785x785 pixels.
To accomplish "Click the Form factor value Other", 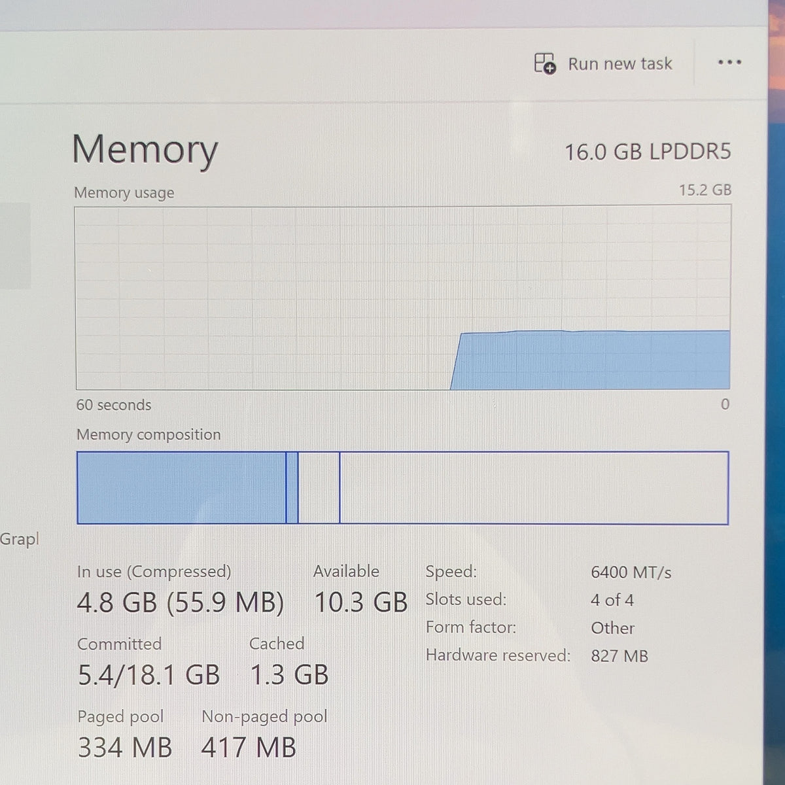I will pos(613,628).
